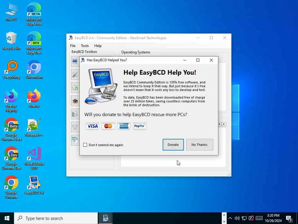Open the Windows Start menu
Image resolution: width=298 pixels, height=224 pixels.
(x=7, y=218)
